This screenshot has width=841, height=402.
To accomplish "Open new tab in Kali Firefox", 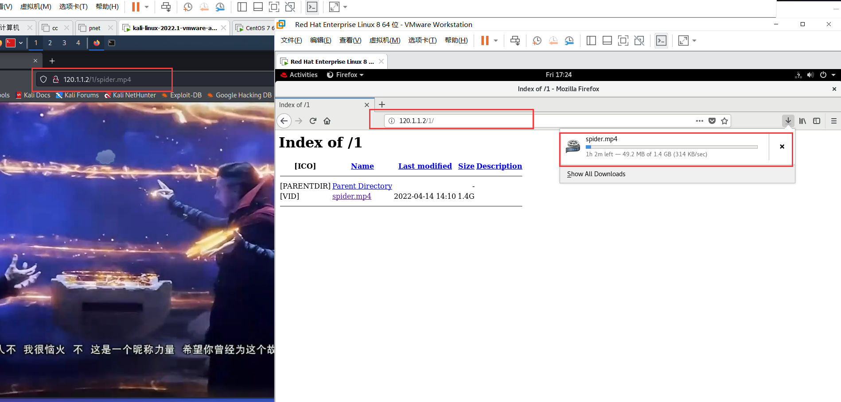I will tap(52, 61).
